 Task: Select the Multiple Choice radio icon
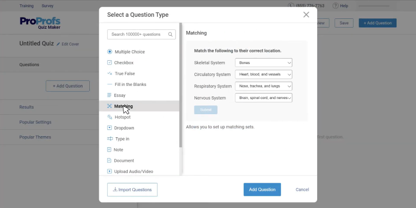tap(110, 51)
